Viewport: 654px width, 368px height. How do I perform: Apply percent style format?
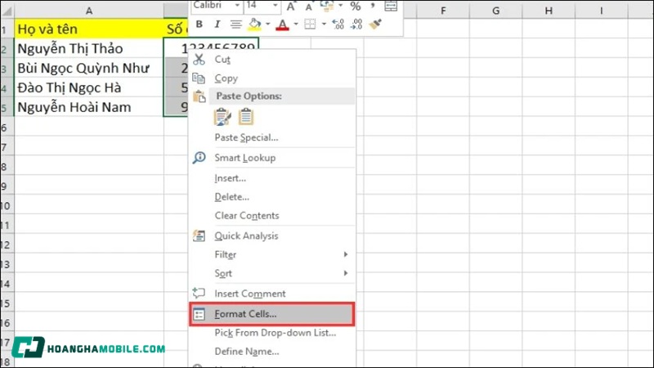[x=356, y=6]
